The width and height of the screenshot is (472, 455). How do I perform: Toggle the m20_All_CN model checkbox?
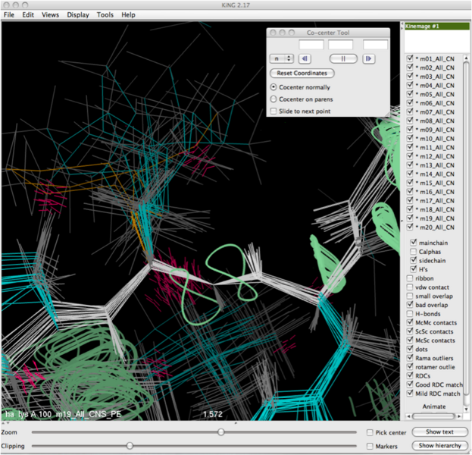(410, 227)
